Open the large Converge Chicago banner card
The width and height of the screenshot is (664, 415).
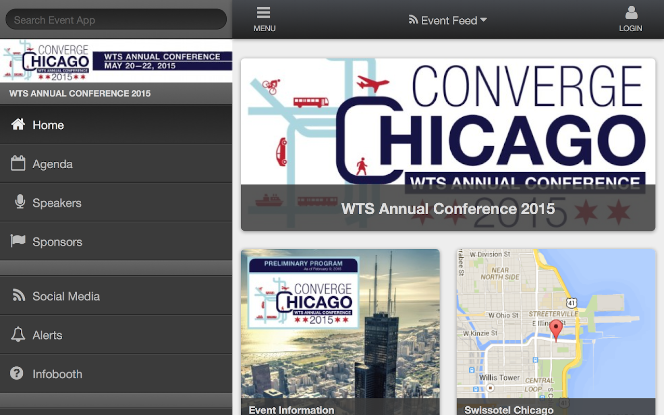click(x=448, y=145)
